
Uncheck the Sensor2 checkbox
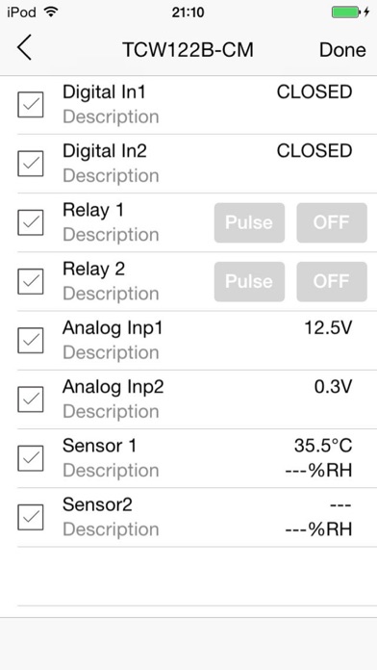tap(31, 517)
